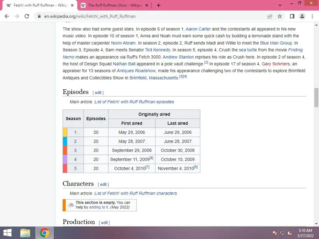Edit the Episodes section
This screenshot has width=319, height=239.
[x=98, y=93]
